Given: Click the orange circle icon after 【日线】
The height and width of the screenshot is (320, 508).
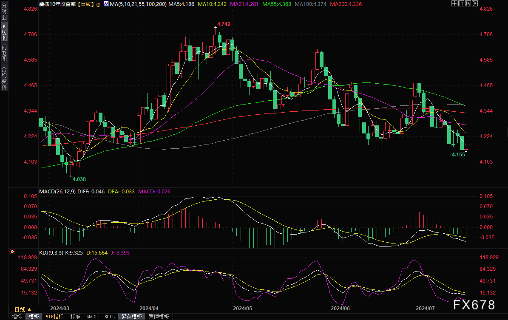Looking at the screenshot, I should [x=98, y=4].
